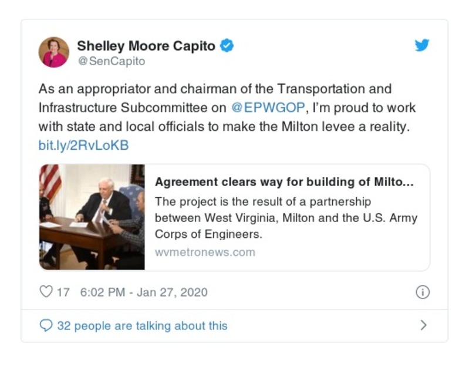This screenshot has height=370, width=469.
Task: Click the article description about the partnership
Action: coord(286,218)
